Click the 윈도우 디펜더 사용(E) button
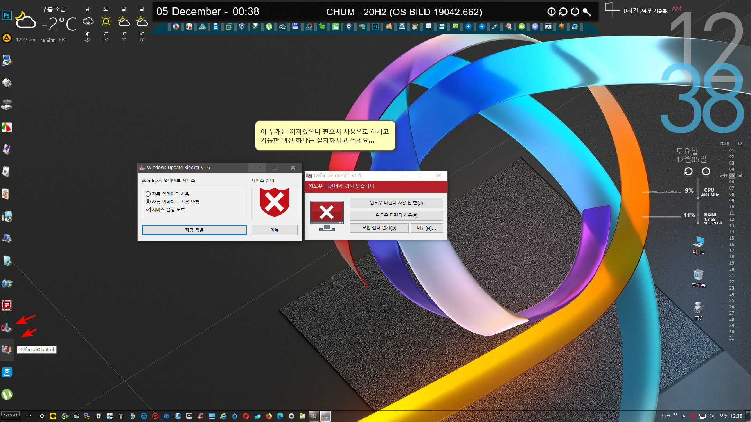Viewport: 751px width, 422px height. (x=396, y=216)
